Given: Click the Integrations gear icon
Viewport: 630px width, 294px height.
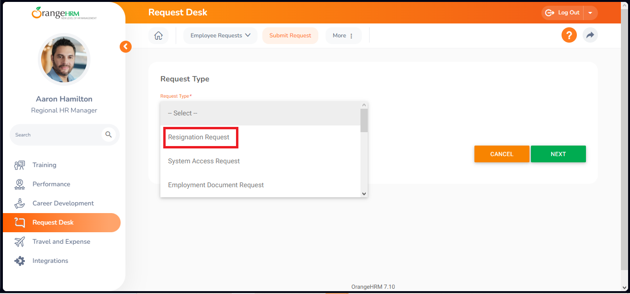Looking at the screenshot, I should point(19,260).
